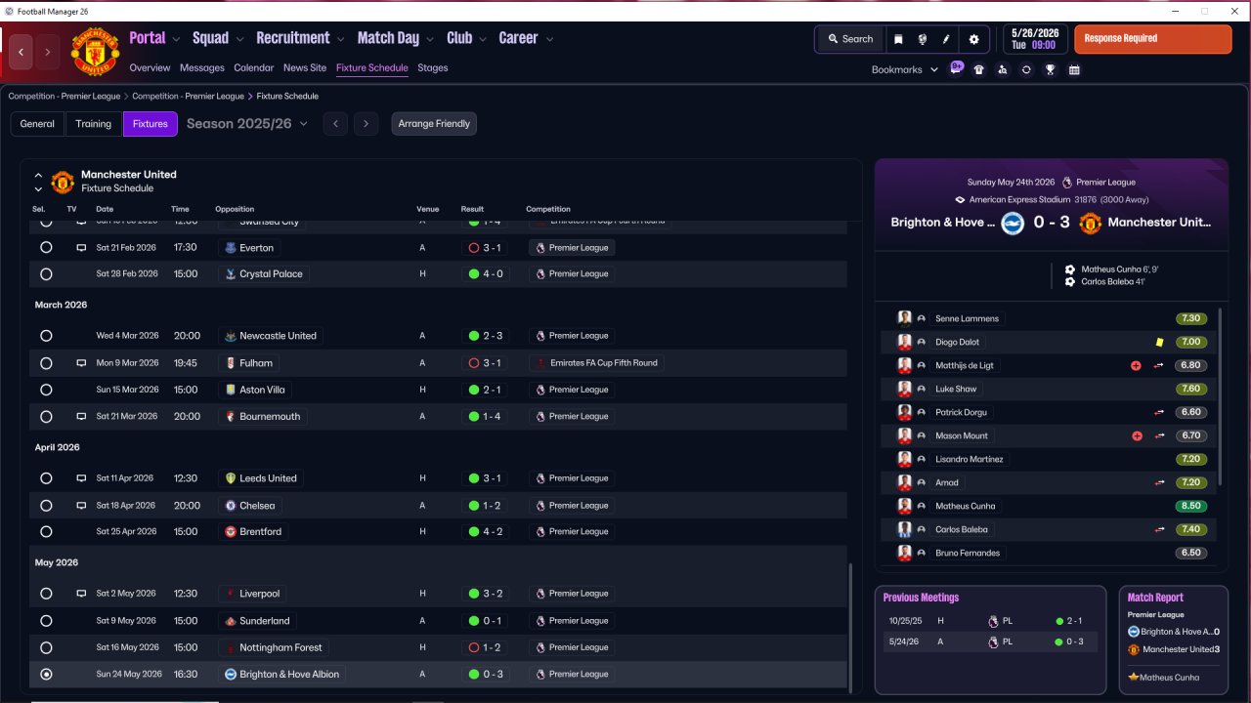Click the pencil edit icon in toolbar
The image size is (1251, 703).
[x=946, y=39]
